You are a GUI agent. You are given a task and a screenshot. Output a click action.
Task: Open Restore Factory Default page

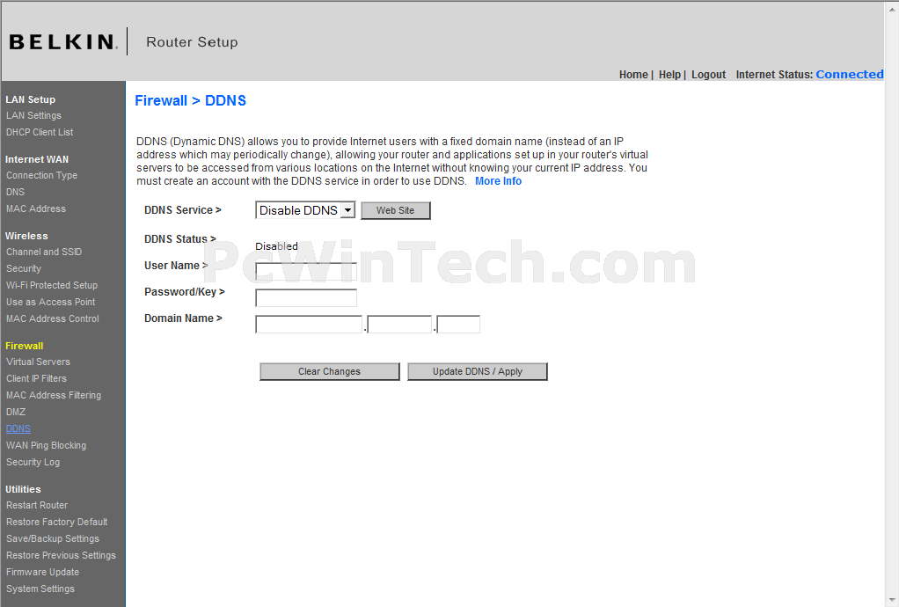click(x=57, y=523)
